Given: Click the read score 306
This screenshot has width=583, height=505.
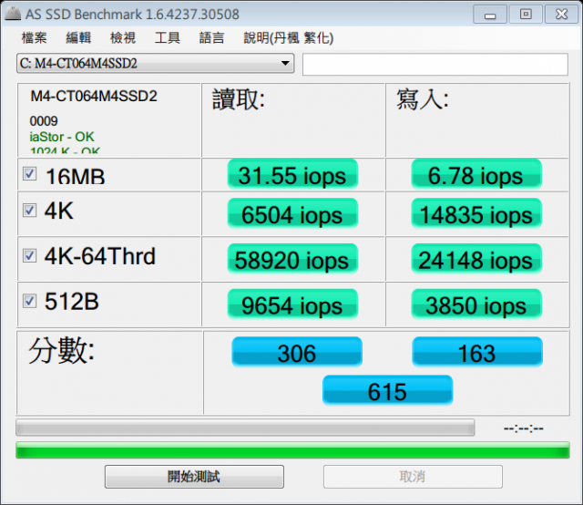Looking at the screenshot, I should coord(297,352).
